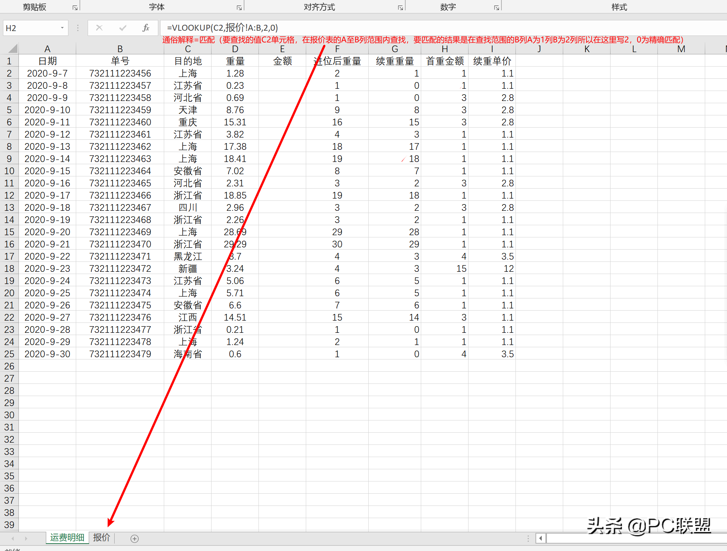Click the horizontal scrollbar left arrow
This screenshot has height=551, width=727.
coord(541,538)
